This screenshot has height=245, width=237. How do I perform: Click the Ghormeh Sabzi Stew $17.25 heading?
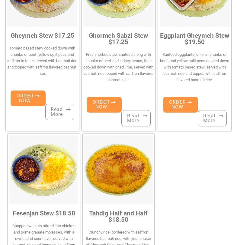click(118, 39)
